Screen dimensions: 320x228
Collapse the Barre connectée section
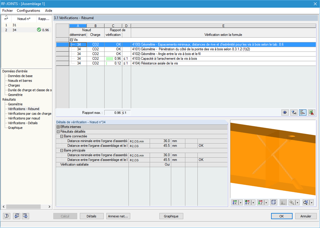pyautogui.click(x=62, y=136)
